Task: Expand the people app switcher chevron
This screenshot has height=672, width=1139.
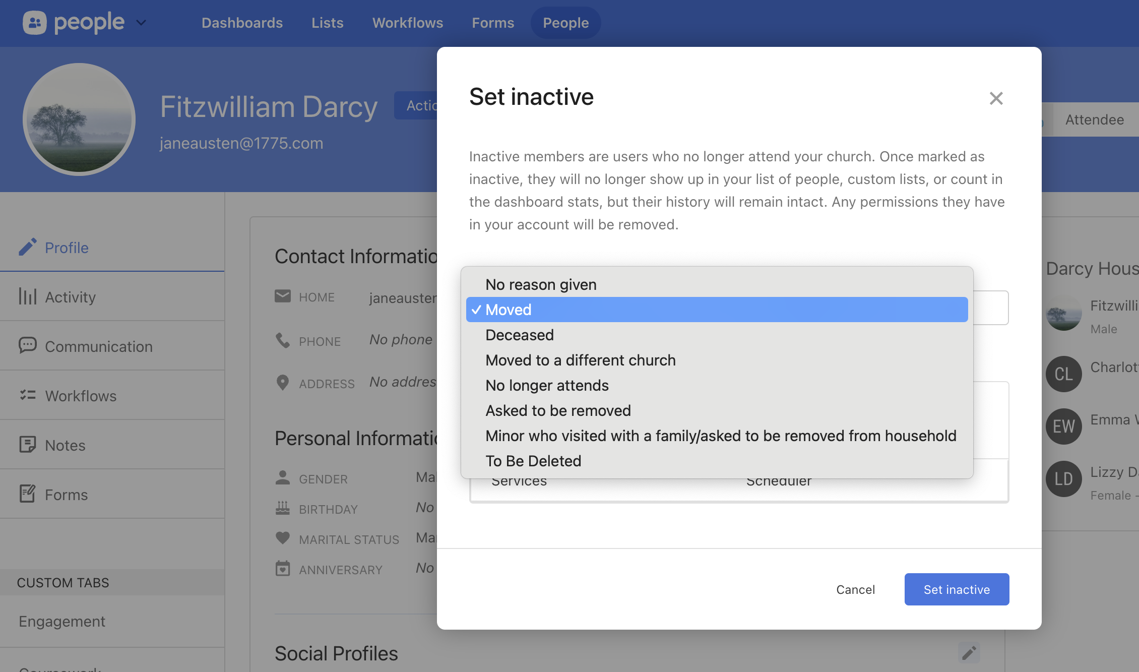Action: [x=141, y=23]
